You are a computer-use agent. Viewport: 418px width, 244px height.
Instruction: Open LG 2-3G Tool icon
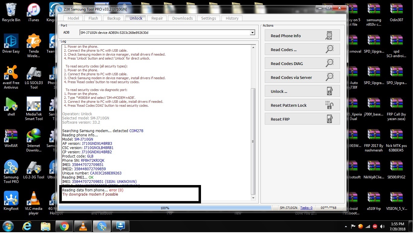pos(34,170)
